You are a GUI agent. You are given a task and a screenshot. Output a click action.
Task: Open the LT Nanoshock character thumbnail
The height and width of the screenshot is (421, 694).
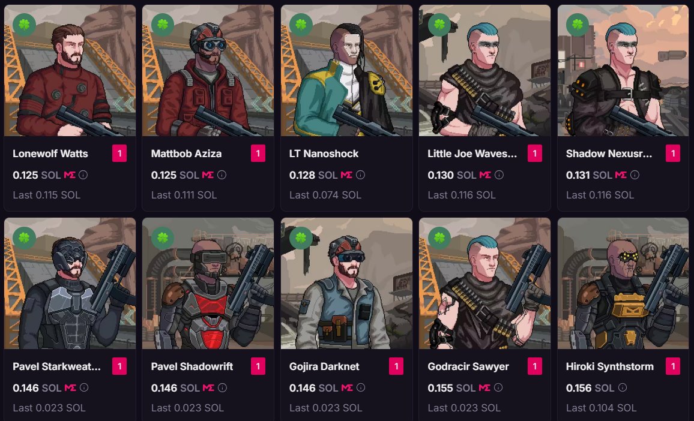pos(346,70)
